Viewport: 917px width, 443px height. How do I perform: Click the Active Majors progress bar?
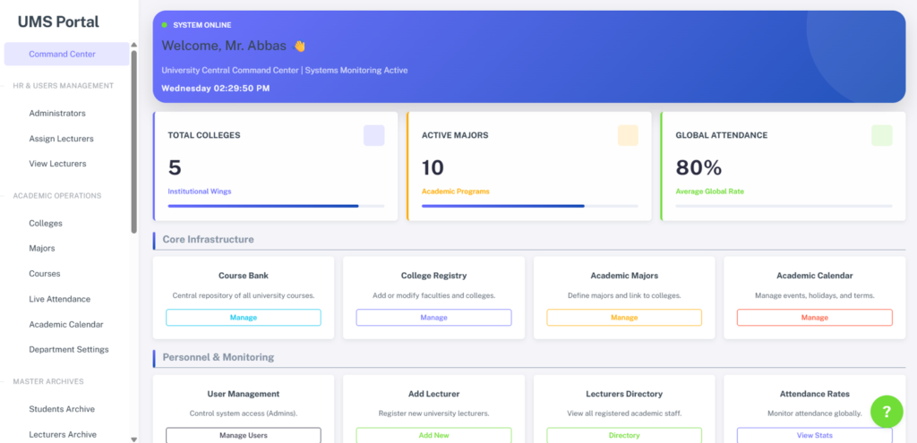click(530, 206)
